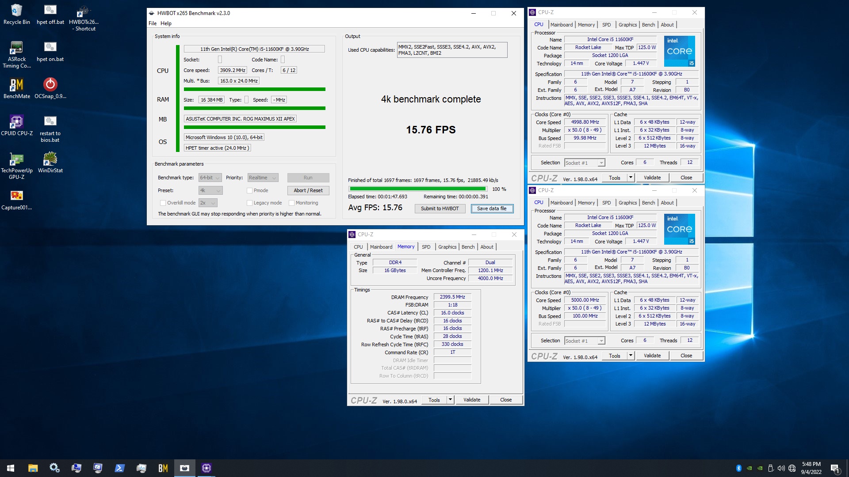Switch to Bench tab in lower-right CPU-Z
This screenshot has width=849, height=477.
click(648, 203)
